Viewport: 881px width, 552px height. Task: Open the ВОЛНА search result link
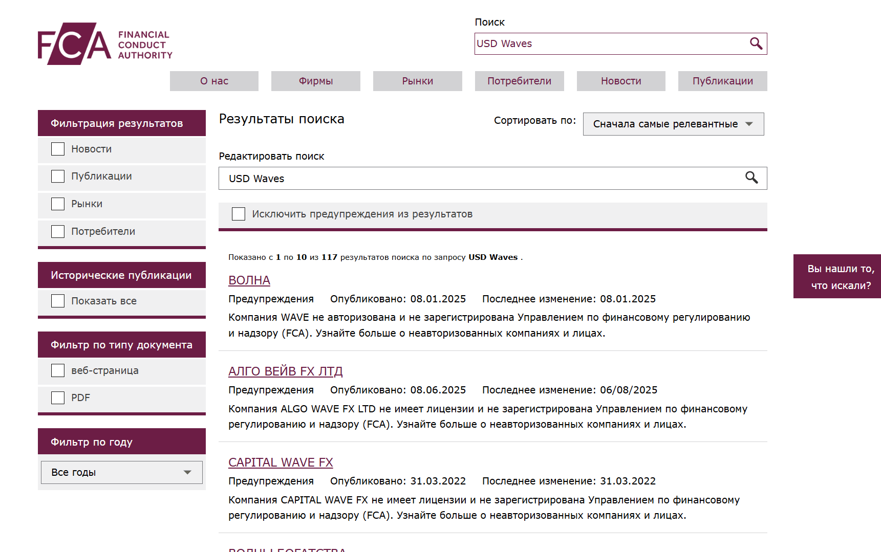[x=249, y=280]
